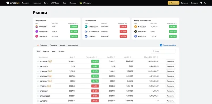Expand the Фьючерсы menu
The width and height of the screenshot is (212, 104).
37,3
